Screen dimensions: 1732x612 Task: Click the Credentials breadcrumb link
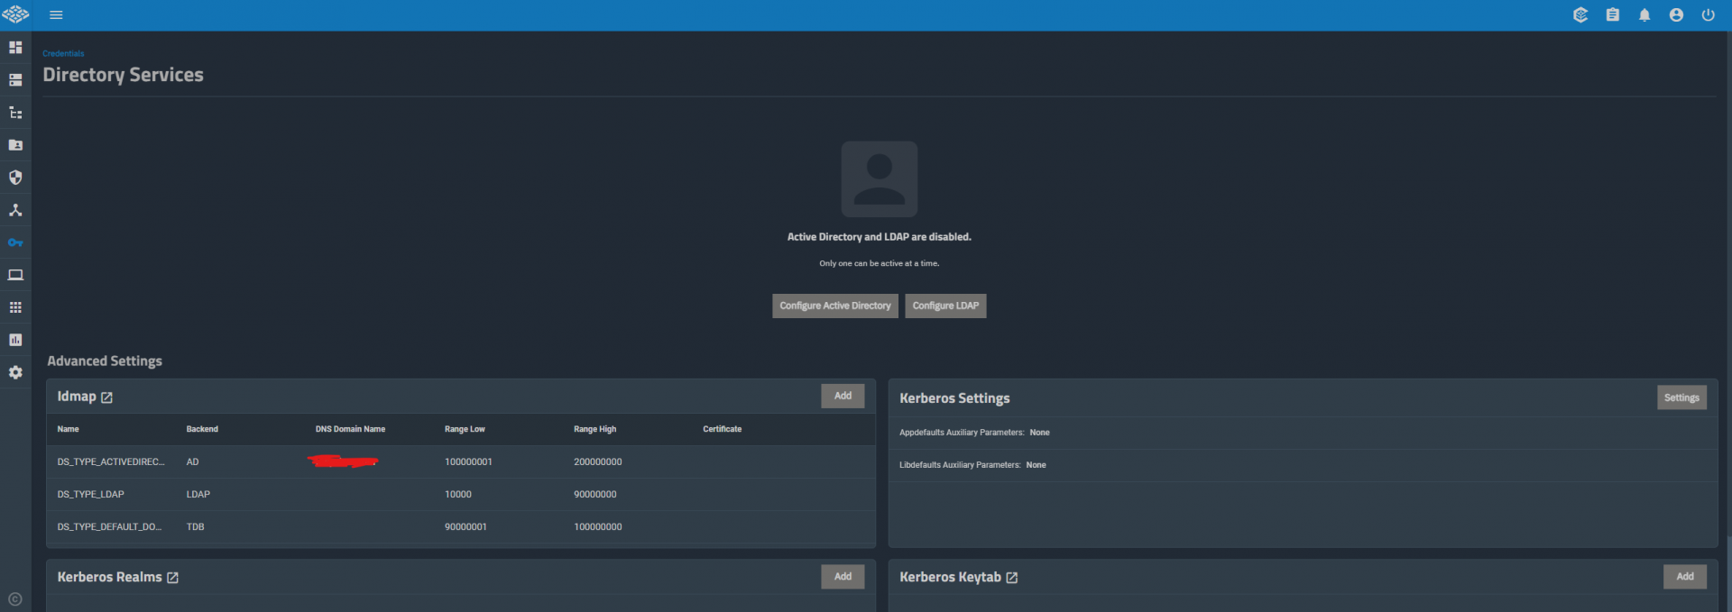click(63, 54)
